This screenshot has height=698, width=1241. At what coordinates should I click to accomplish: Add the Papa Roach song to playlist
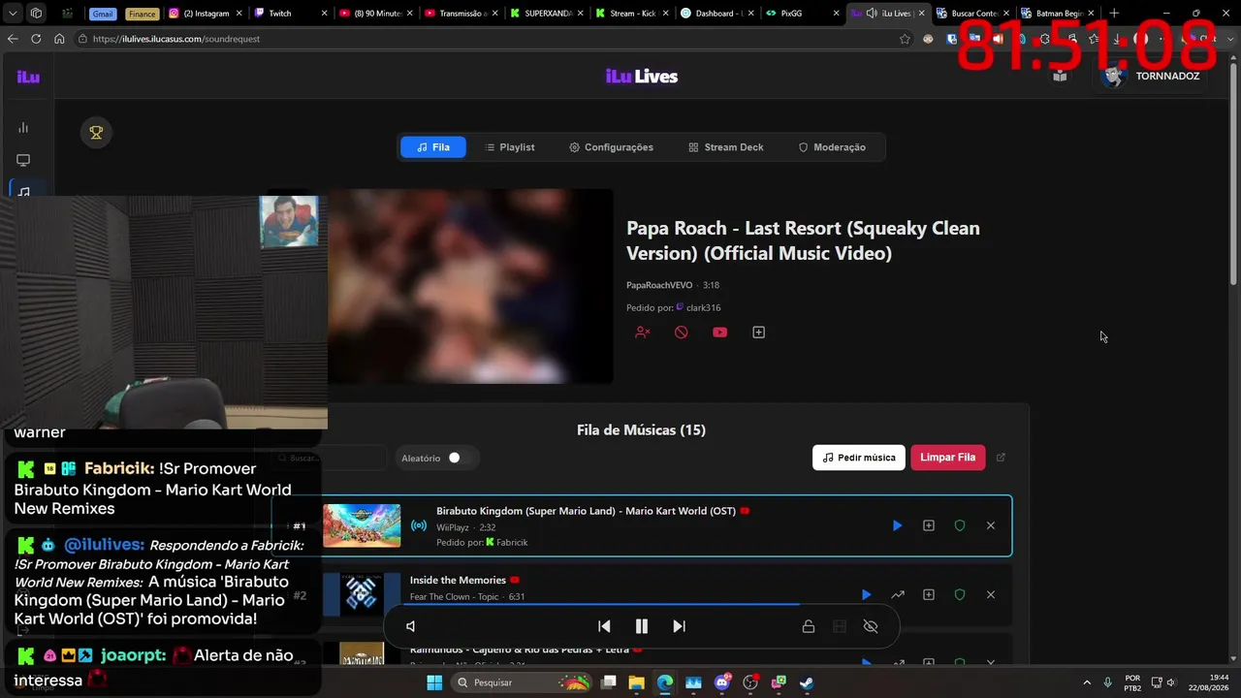click(x=759, y=333)
